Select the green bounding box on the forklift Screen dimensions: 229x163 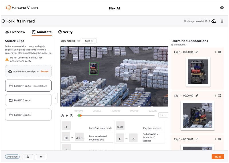94,68
